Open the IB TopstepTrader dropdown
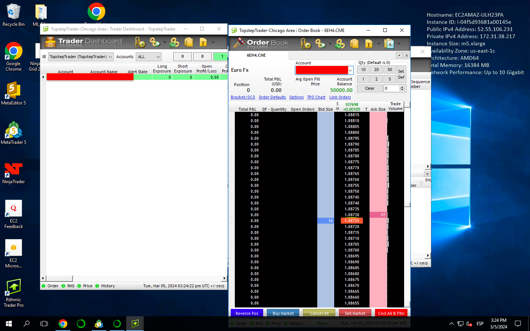Viewport: 530px width, 331px height. [x=81, y=57]
